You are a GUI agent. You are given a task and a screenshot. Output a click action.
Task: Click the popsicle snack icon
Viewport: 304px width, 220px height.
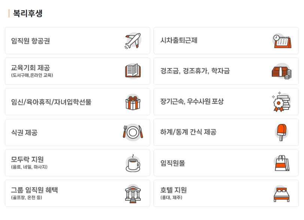(x=282, y=132)
